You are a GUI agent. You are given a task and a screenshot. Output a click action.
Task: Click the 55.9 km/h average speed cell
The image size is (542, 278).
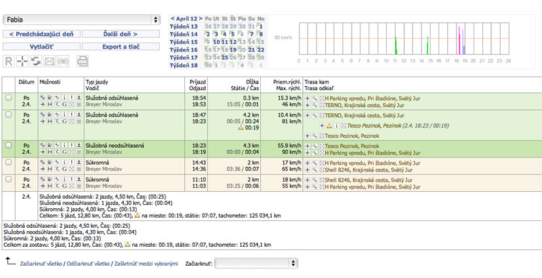click(x=289, y=146)
